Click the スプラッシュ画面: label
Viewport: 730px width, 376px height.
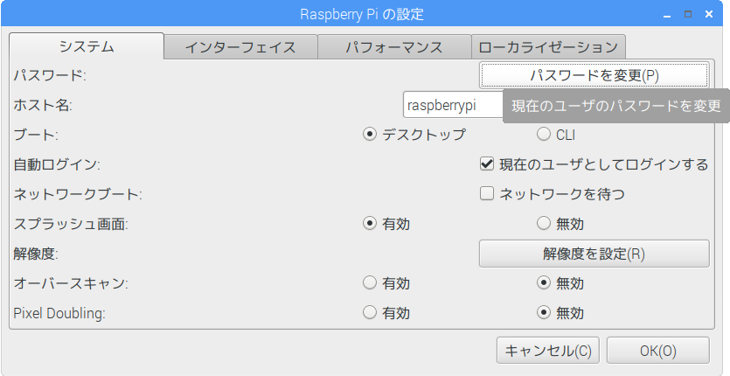click(71, 224)
